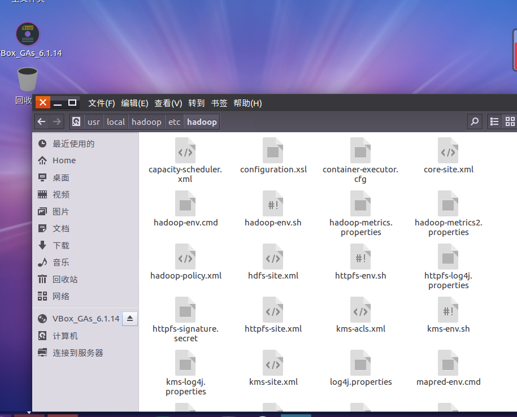This screenshot has width=517, height=417.
Task: Click the current hadoop path segment
Action: coord(202,121)
